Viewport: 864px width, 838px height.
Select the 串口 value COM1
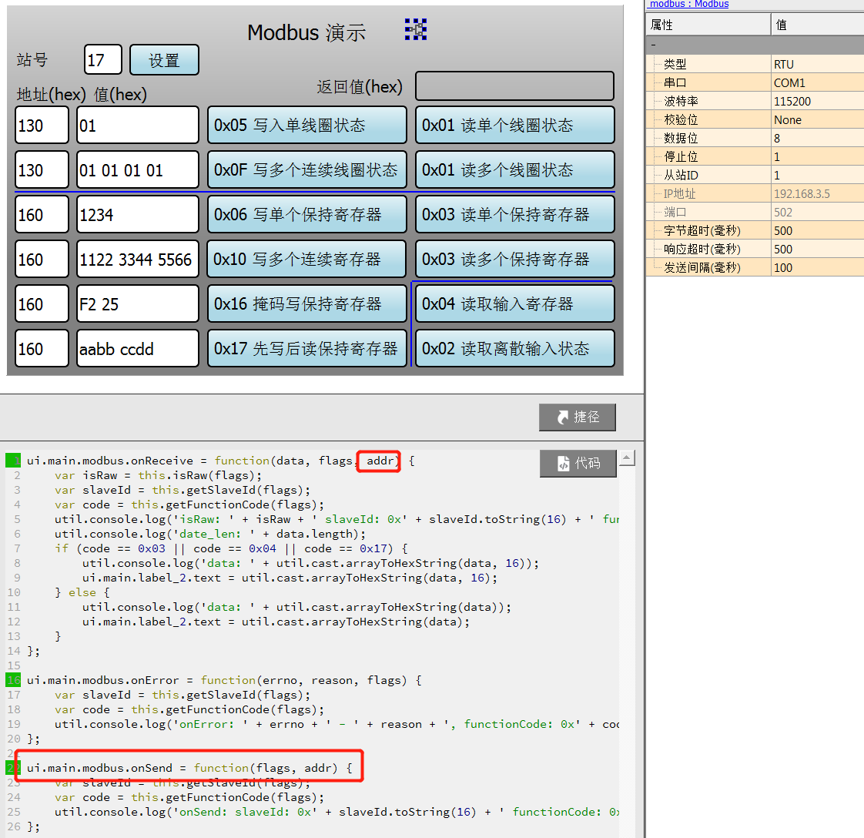[818, 82]
